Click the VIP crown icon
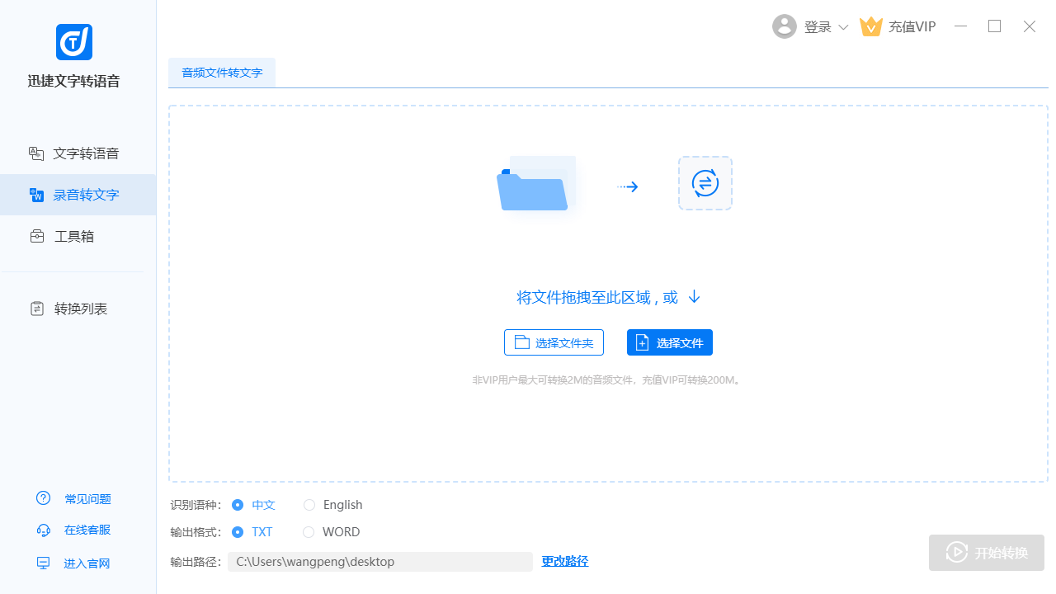1056x594 pixels. coord(870,26)
